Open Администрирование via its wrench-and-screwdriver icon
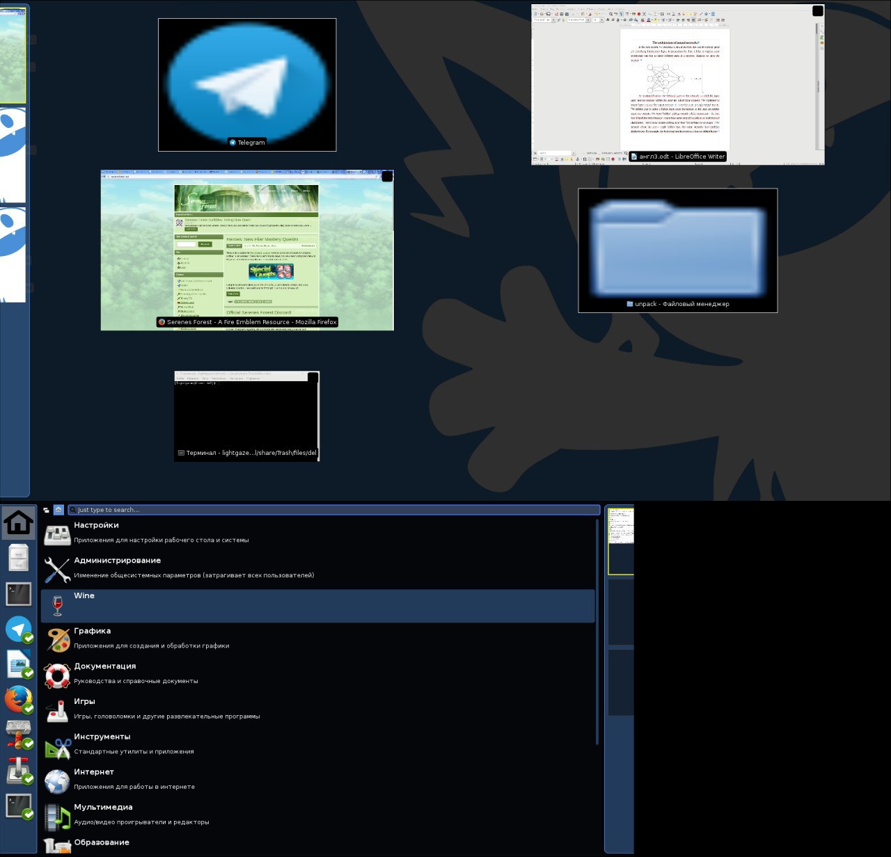 click(x=57, y=570)
